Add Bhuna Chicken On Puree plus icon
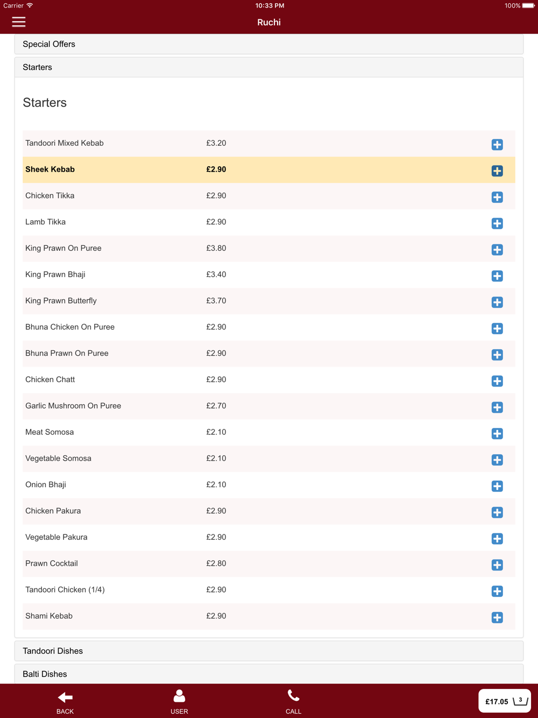Screen dimensions: 538x718 497,328
